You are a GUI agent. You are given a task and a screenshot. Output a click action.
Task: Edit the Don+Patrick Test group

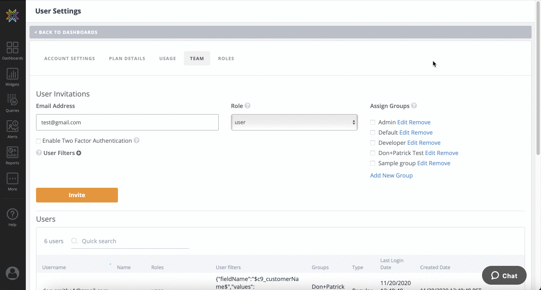pyautogui.click(x=430, y=153)
